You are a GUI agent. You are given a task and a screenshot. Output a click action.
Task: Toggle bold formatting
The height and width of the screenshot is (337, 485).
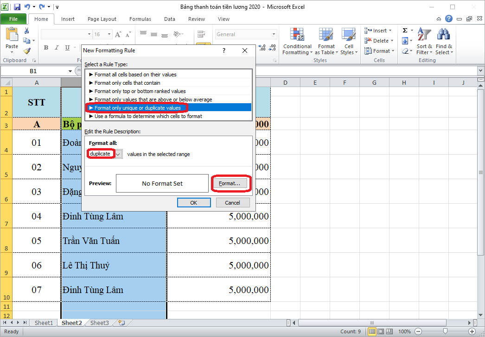pyautogui.click(x=45, y=47)
